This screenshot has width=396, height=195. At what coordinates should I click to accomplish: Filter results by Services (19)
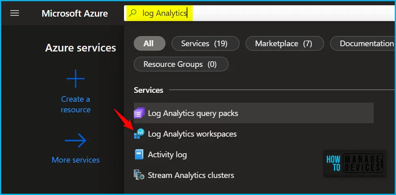204,43
